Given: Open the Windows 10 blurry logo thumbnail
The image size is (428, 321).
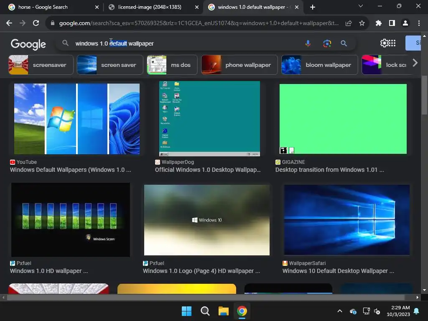Looking at the screenshot, I should click(207, 220).
